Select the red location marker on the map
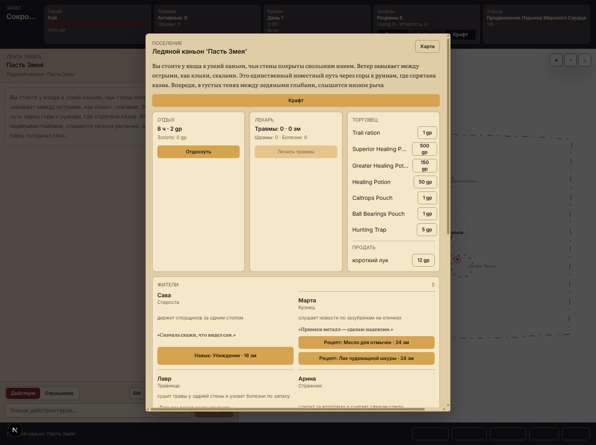596x445 pixels. (x=457, y=259)
